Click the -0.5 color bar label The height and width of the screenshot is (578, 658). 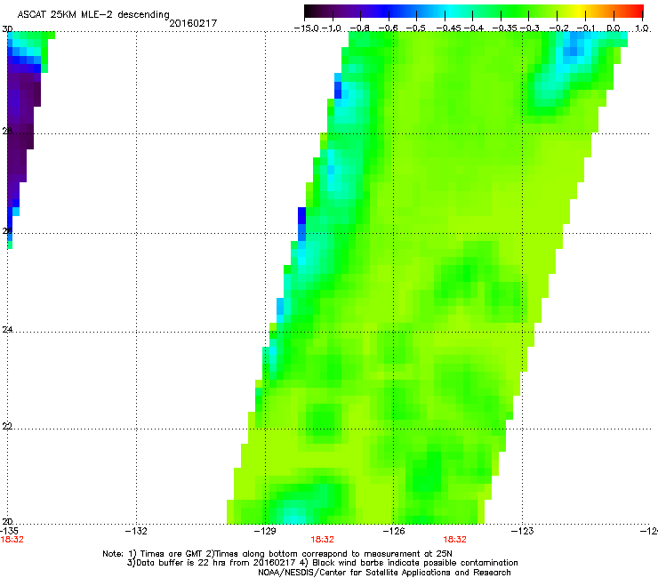click(x=416, y=28)
